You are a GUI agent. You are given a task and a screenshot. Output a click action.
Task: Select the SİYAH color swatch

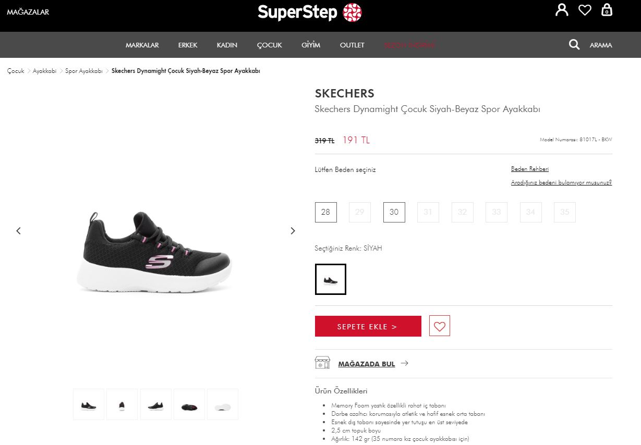(x=331, y=279)
